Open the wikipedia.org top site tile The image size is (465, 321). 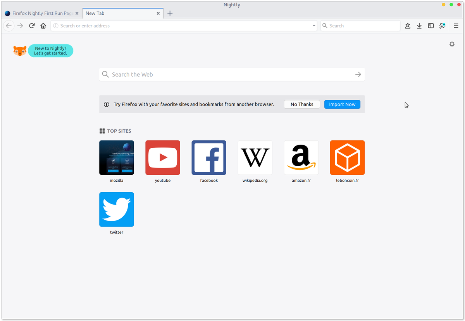pyautogui.click(x=255, y=157)
